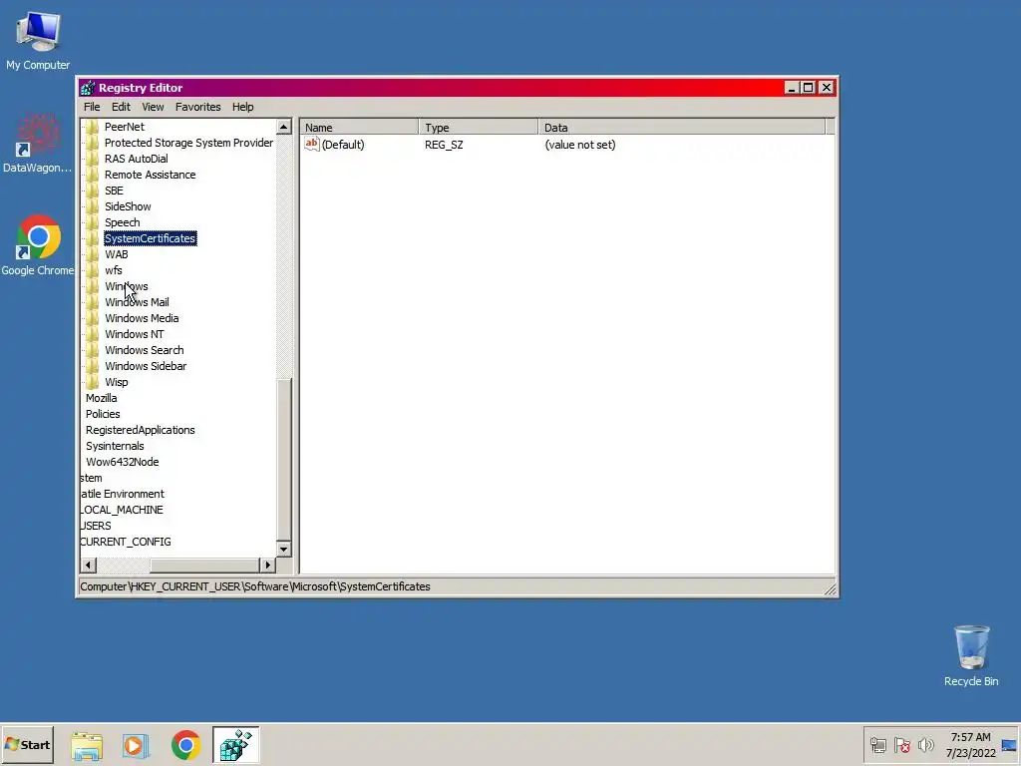The image size is (1021, 766).
Task: Click the folder icon beside SideShow
Action: [x=93, y=206]
